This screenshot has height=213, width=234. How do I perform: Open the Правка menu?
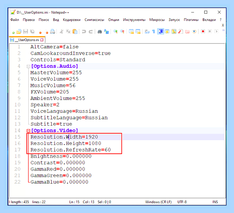tap(29, 20)
